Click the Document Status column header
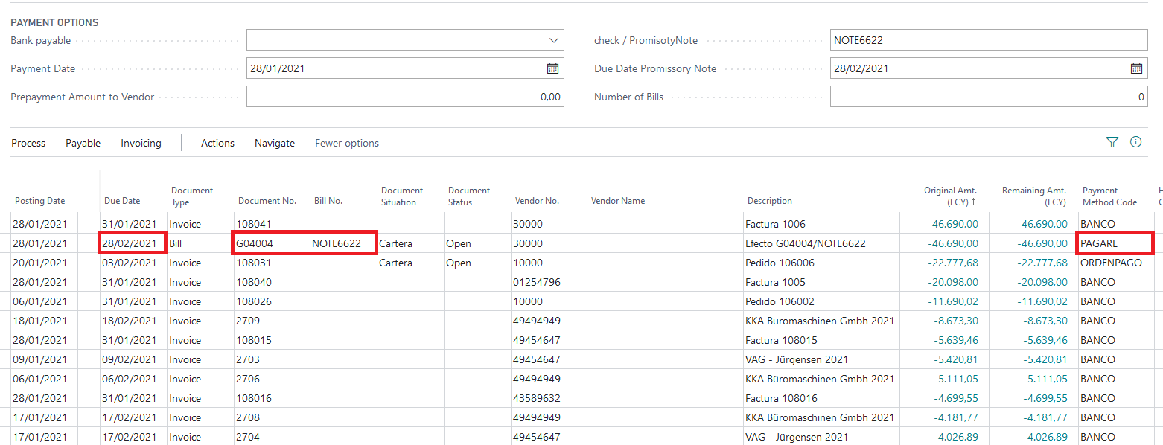This screenshot has height=445, width=1163. coord(469,196)
